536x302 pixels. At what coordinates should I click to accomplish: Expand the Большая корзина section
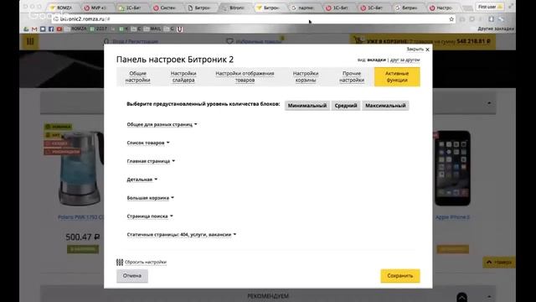point(151,198)
